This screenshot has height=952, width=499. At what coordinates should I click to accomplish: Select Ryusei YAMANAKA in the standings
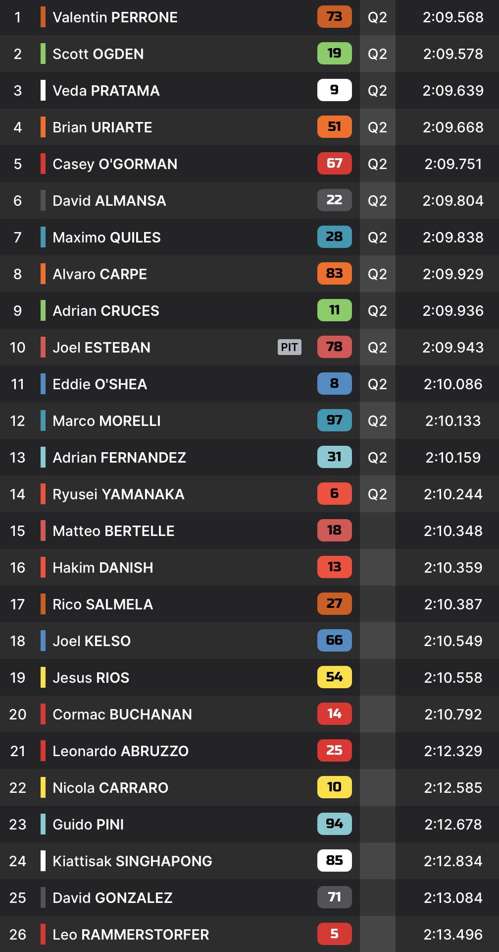click(249, 494)
